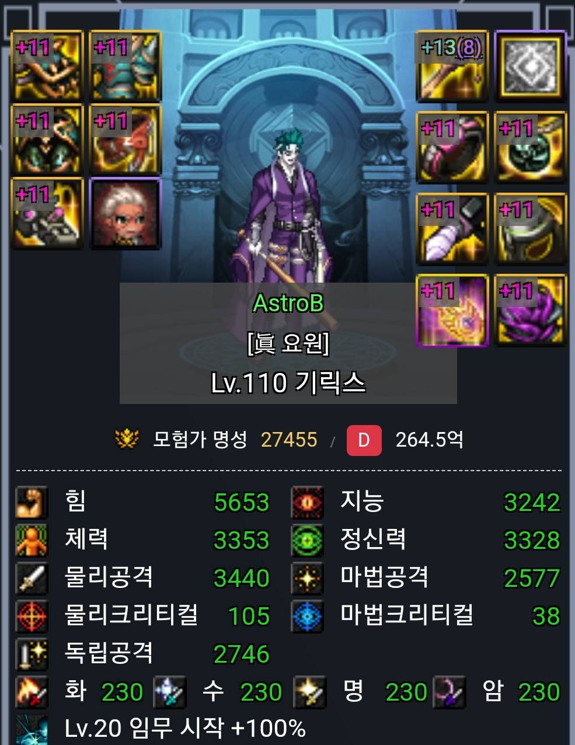Click the adventurer fame crest icon

[x=127, y=439]
